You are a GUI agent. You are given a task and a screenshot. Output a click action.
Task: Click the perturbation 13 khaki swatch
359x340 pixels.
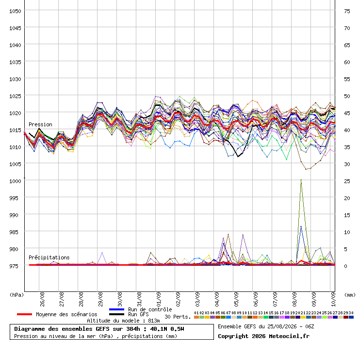pyautogui.click(x=261, y=317)
